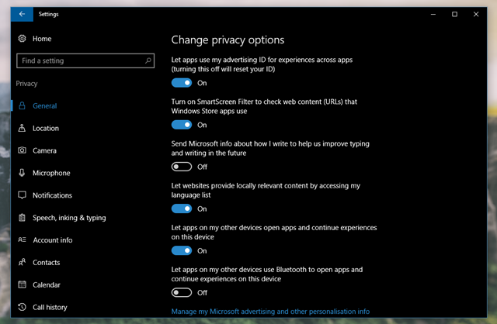The width and height of the screenshot is (497, 324).
Task: Click the Account info icon
Action: pos(22,240)
